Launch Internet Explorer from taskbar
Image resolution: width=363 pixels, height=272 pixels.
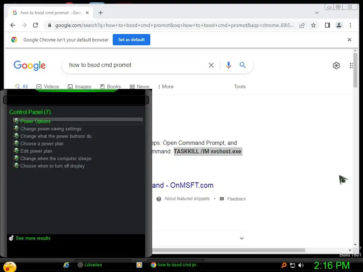(x=66, y=265)
